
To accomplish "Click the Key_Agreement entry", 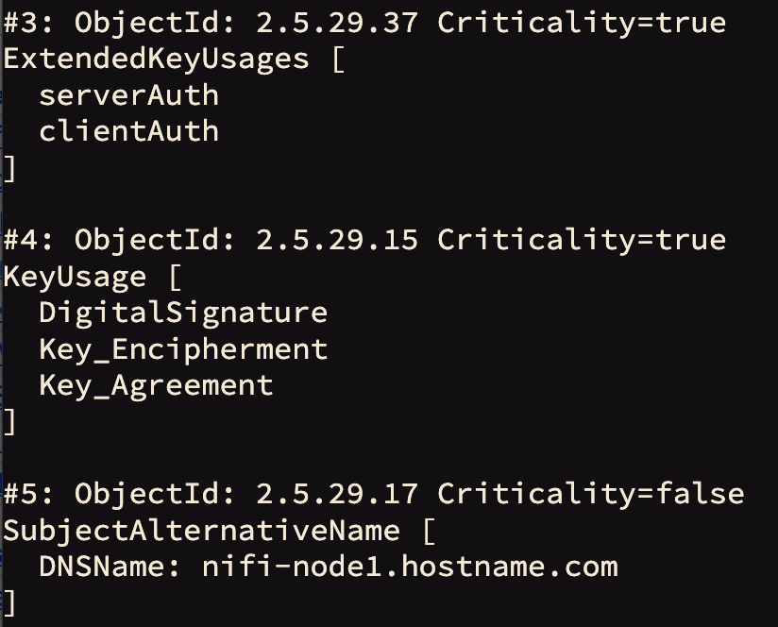I will pos(156,385).
